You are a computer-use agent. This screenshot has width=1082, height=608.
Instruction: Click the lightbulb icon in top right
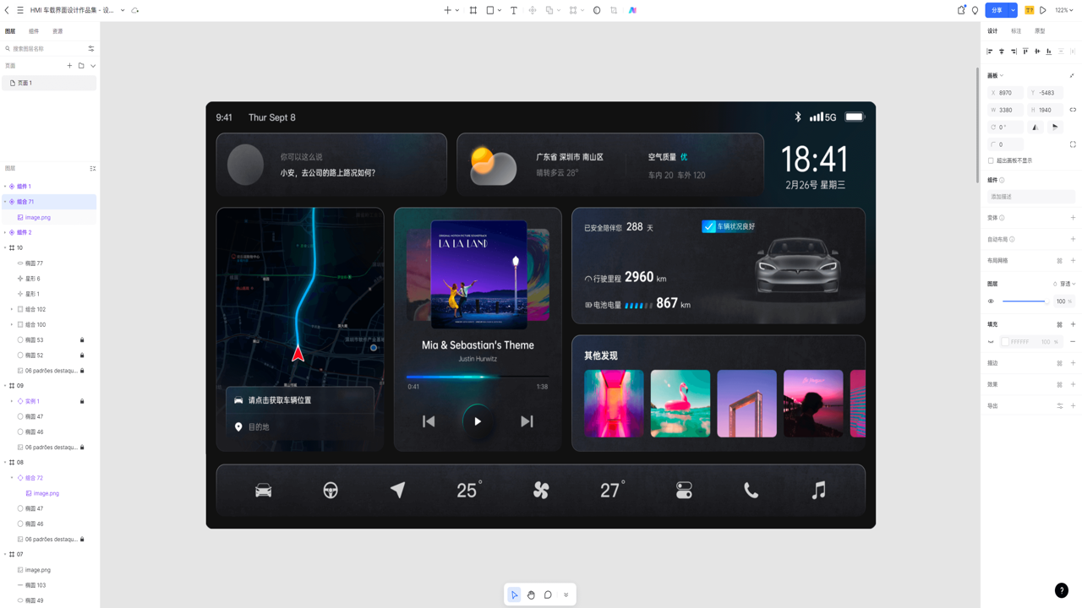pyautogui.click(x=975, y=10)
